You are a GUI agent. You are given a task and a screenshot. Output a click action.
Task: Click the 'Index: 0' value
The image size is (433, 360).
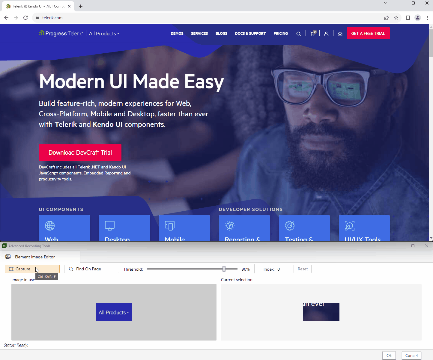click(x=272, y=269)
